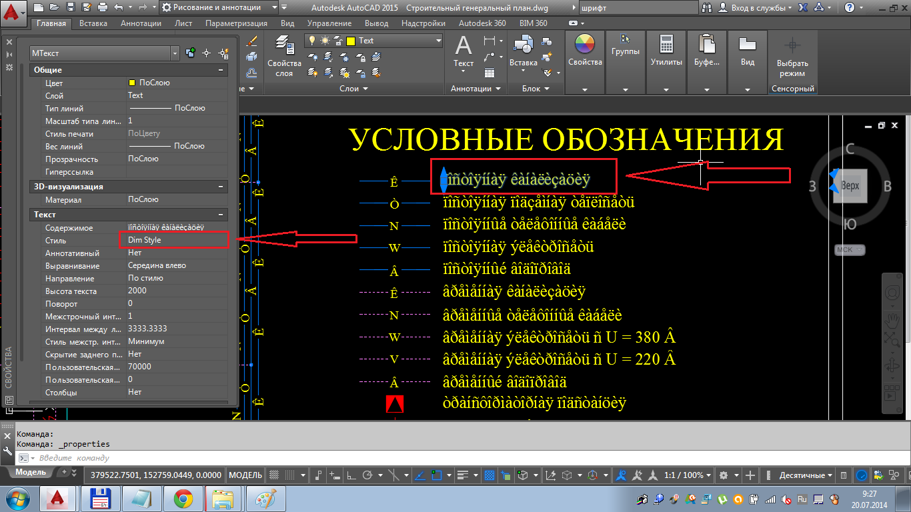Viewport: 911px width, 512px height.
Task: Click the yellow layer color swatch
Action: pyautogui.click(x=350, y=41)
